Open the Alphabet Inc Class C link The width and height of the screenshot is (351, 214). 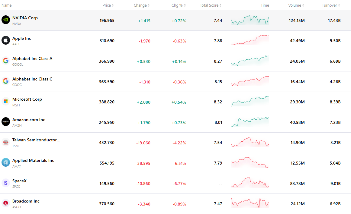[x=32, y=79]
